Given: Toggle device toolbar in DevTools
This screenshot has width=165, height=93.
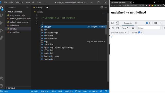Looking at the screenshot, I should (x=117, y=23).
